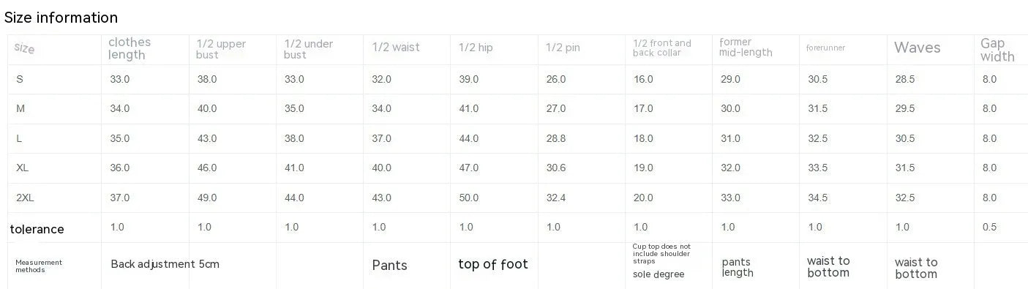Select the '1/2 under bust' column header
Screen dimensions: 1028x289
click(309, 50)
